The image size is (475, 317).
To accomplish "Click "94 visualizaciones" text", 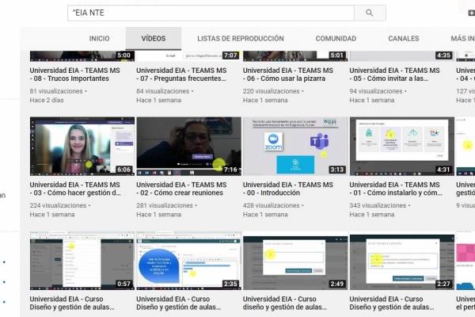I will click(376, 91).
